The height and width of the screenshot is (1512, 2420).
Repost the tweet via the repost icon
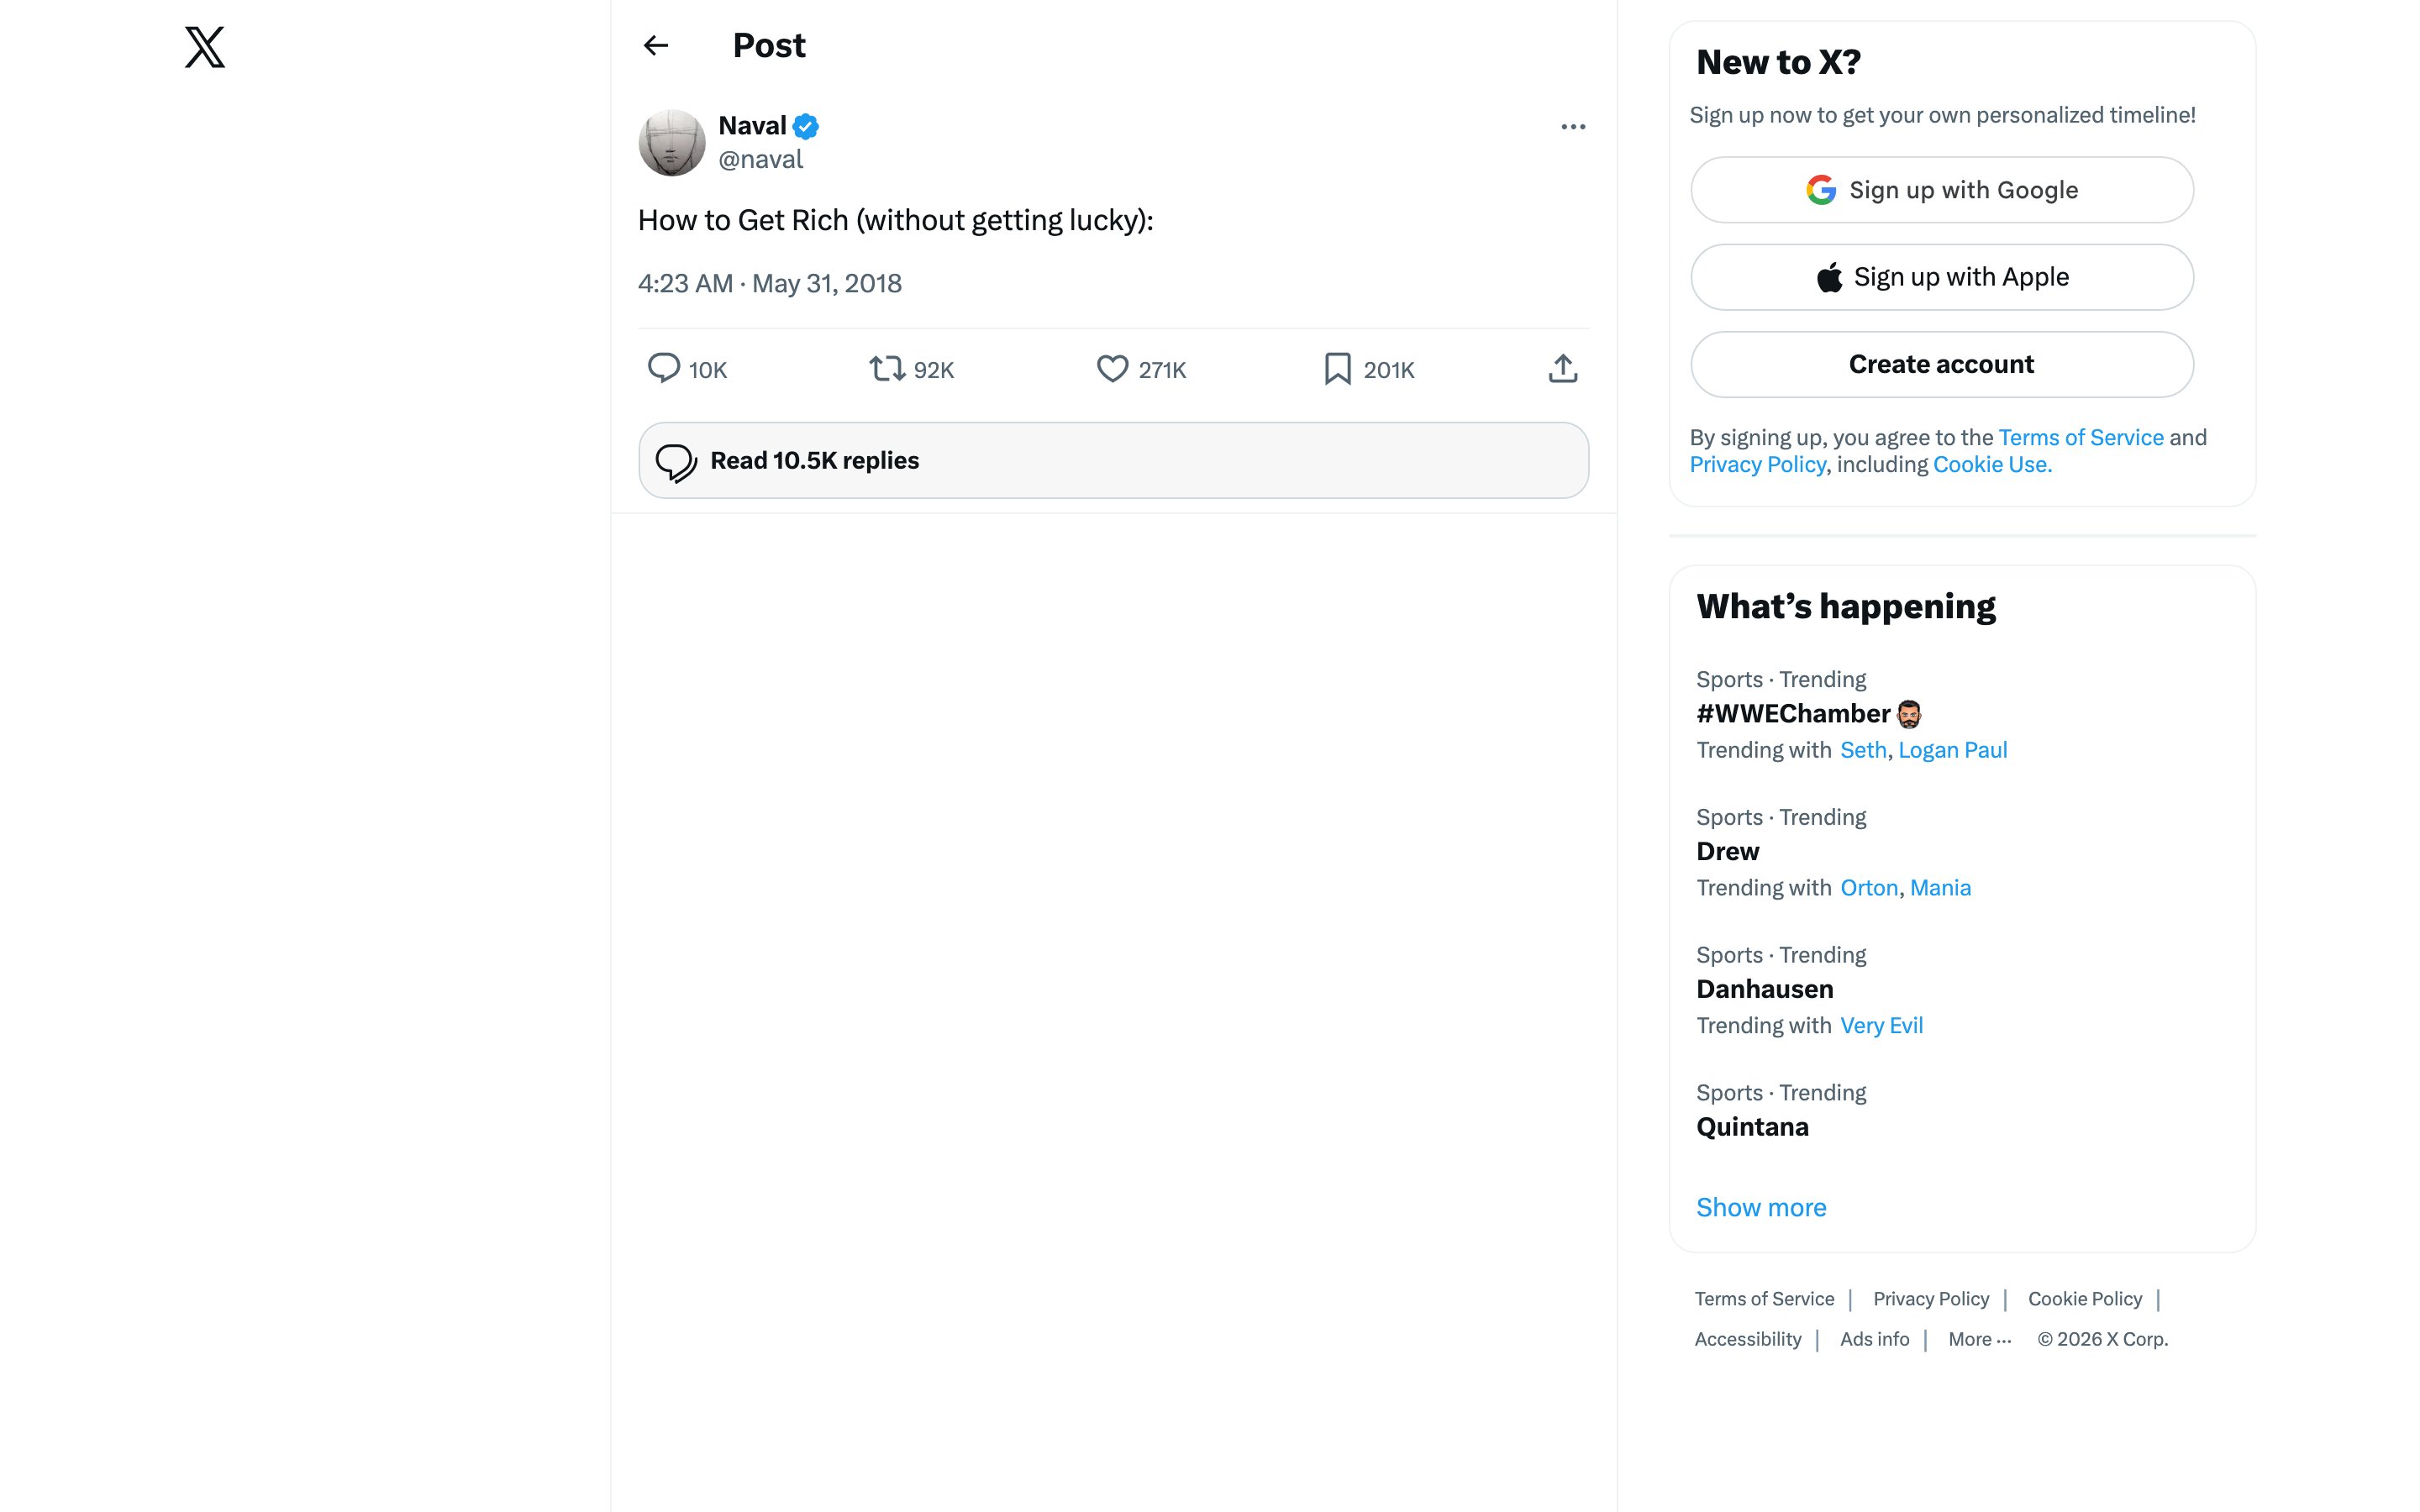(x=887, y=369)
